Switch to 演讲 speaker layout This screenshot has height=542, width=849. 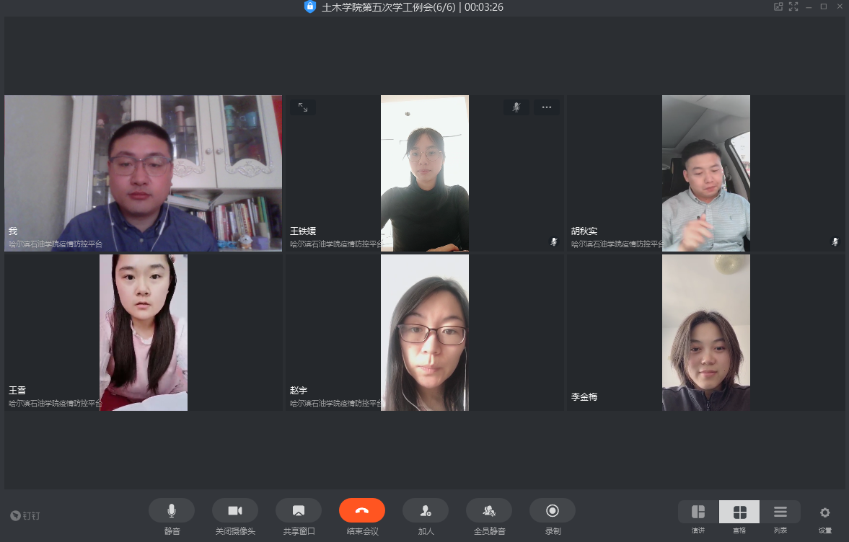[698, 512]
